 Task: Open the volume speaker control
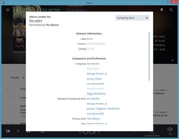tap(170, 129)
